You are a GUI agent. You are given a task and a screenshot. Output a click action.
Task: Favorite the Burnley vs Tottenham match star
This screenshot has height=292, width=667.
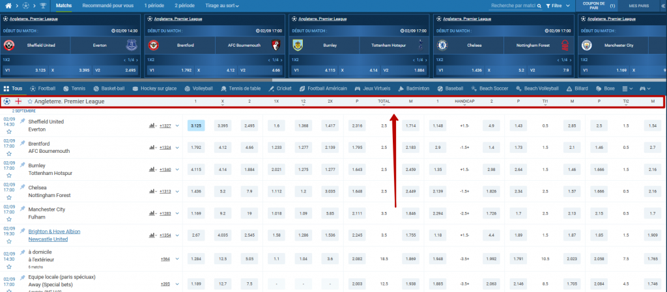pyautogui.click(x=9, y=176)
